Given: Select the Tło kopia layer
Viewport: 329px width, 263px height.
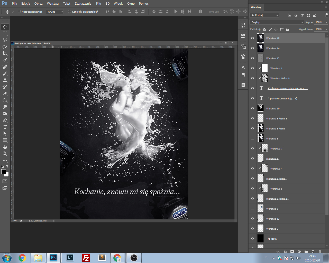Looking at the screenshot, I should click(271, 239).
